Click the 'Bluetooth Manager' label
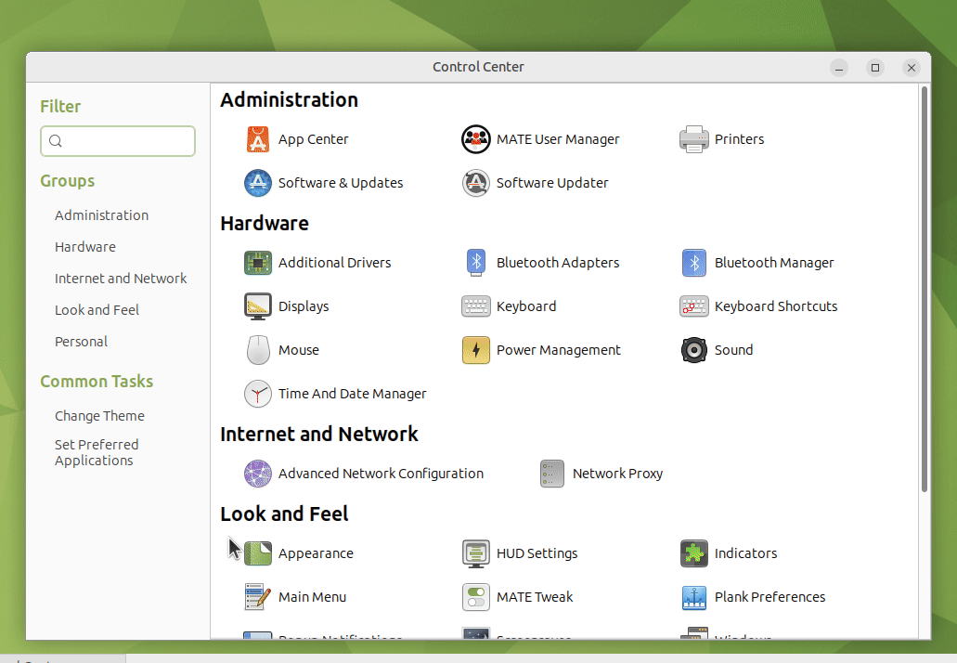Image resolution: width=957 pixels, height=663 pixels. (774, 263)
